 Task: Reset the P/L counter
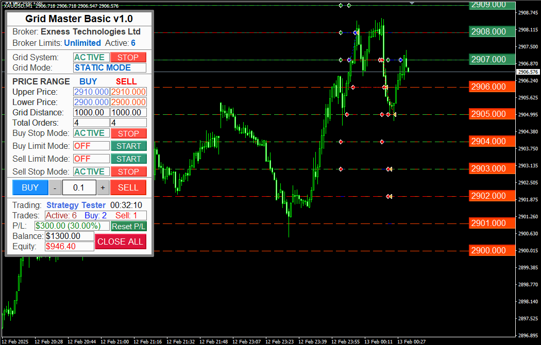tap(128, 226)
